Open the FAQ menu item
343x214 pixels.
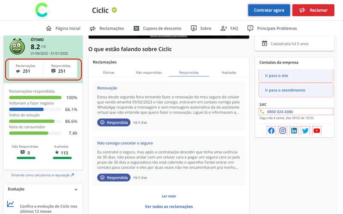234,28
